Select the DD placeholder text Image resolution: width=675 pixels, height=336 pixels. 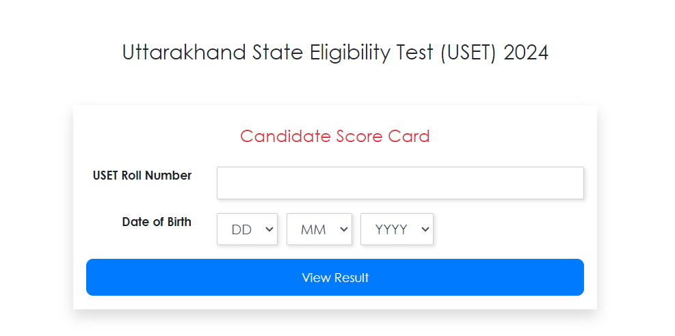coord(241,230)
